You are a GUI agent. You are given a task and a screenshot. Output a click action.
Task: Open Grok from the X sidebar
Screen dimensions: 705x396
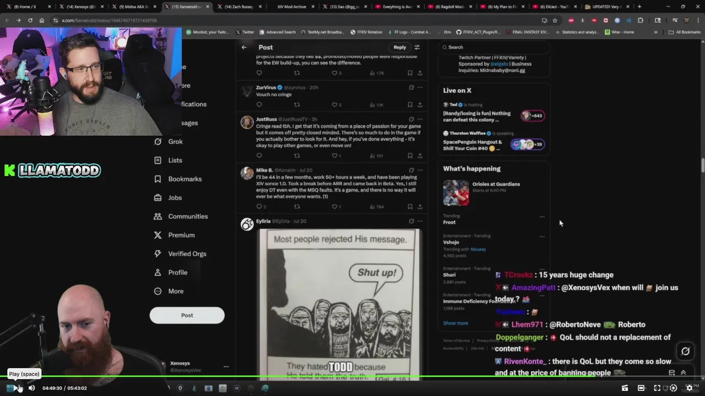169,141
